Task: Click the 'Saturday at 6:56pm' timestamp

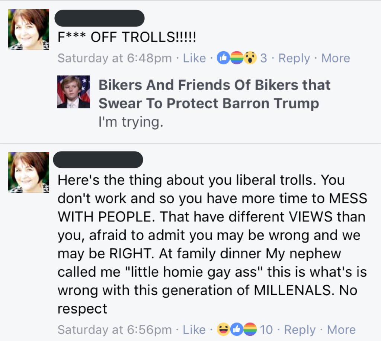Action: pos(115,330)
